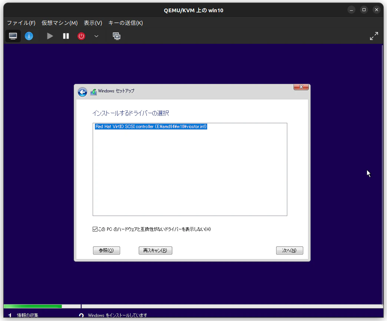
Task: Open virtual hardware details info icon
Action: (29, 36)
